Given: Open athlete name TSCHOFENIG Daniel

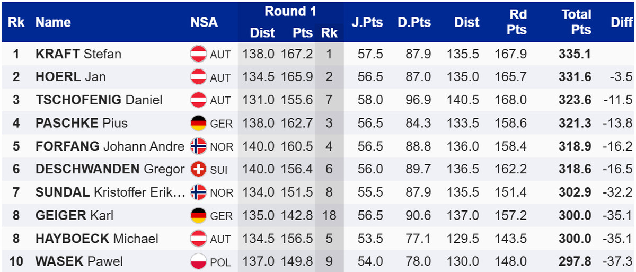Looking at the screenshot, I should 99,100.
